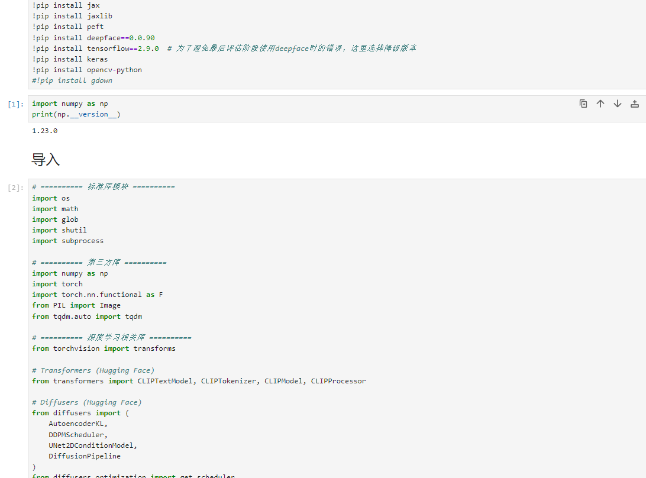Click the deepface==0.0.90 install line
Viewport: 646px width, 478px height.
click(x=93, y=38)
